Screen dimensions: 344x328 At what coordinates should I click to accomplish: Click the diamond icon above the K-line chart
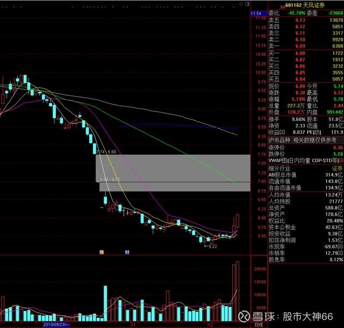[241, 4]
